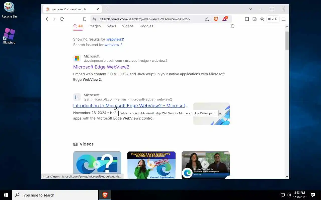Image resolution: width=321 pixels, height=200 pixels.
Task: Click developer.microsoft.com breadcrumb URL
Action: click(125, 61)
